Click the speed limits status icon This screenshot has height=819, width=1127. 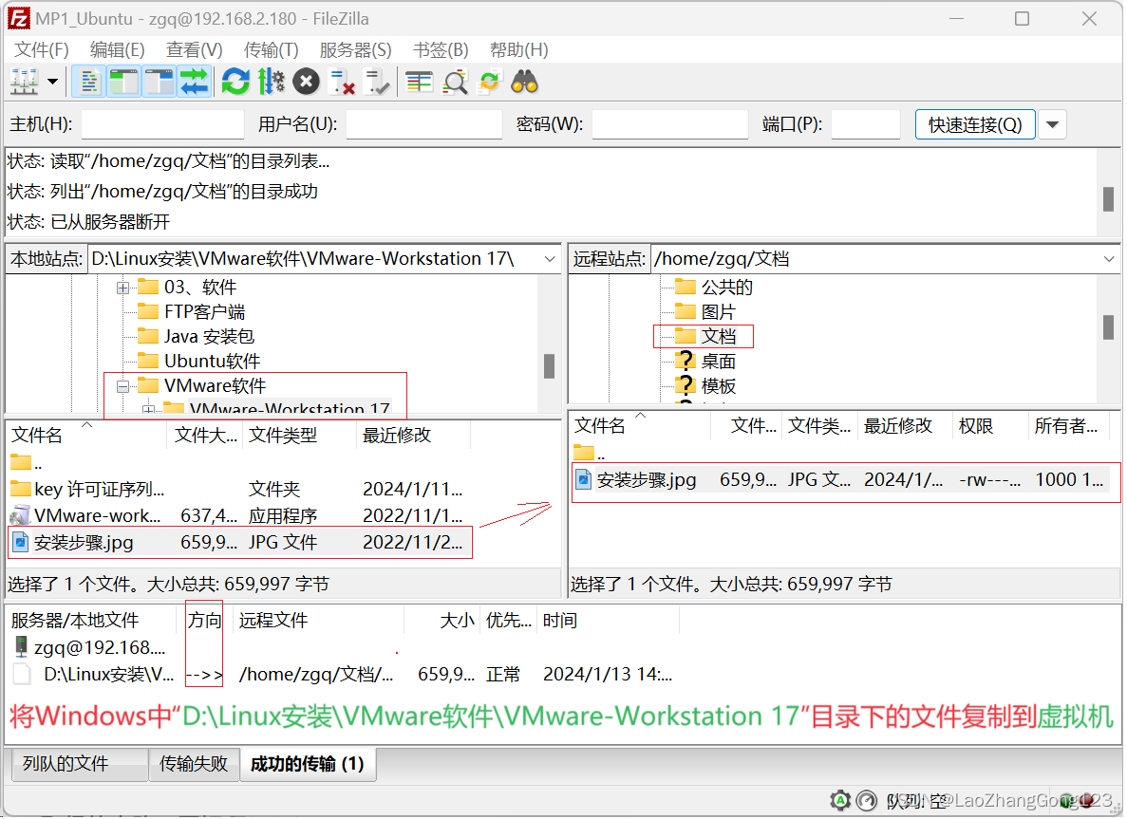tap(867, 800)
